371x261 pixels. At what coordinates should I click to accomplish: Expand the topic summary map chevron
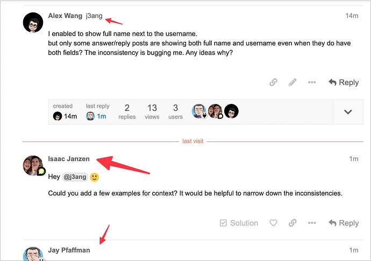coord(348,112)
